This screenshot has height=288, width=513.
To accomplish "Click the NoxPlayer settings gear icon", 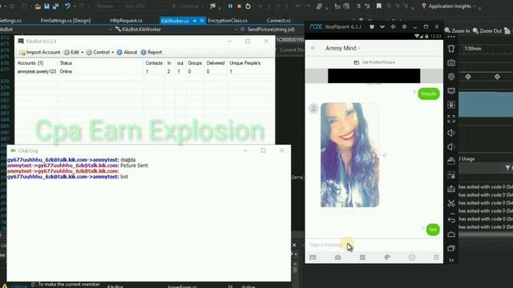I will pyautogui.click(x=404, y=26).
